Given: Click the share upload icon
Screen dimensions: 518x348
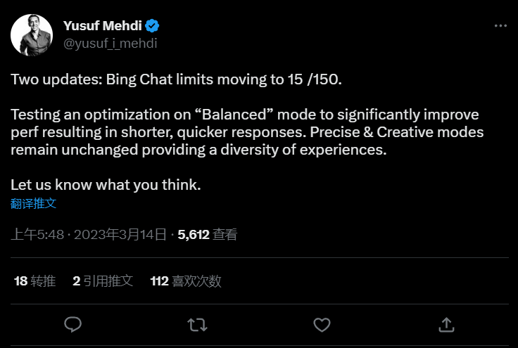Looking at the screenshot, I should point(446,324).
